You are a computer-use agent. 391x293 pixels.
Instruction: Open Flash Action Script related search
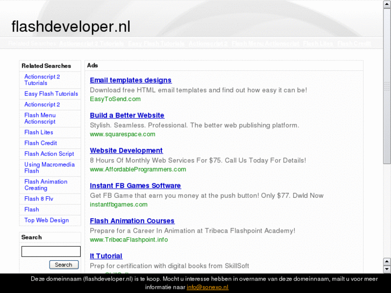(x=49, y=154)
